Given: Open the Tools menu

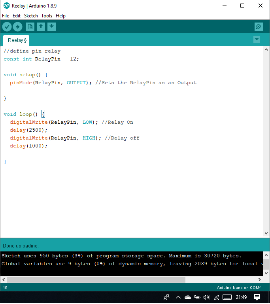Looking at the screenshot, I should (x=47, y=16).
